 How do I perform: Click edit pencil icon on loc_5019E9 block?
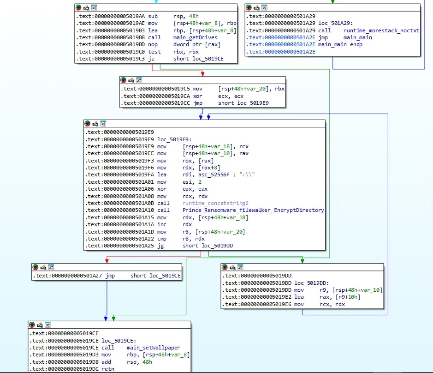click(x=95, y=124)
